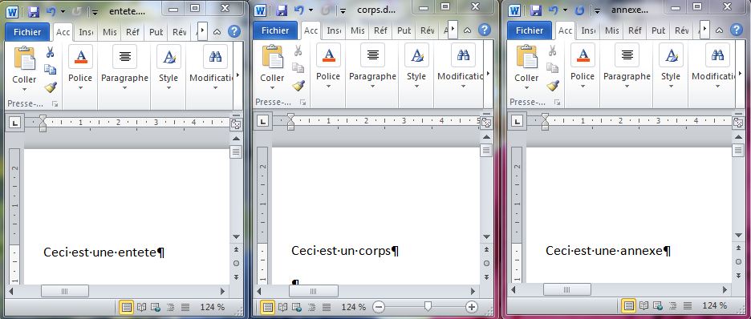Open Help icon in entete window
The image size is (751, 319).
click(x=233, y=31)
